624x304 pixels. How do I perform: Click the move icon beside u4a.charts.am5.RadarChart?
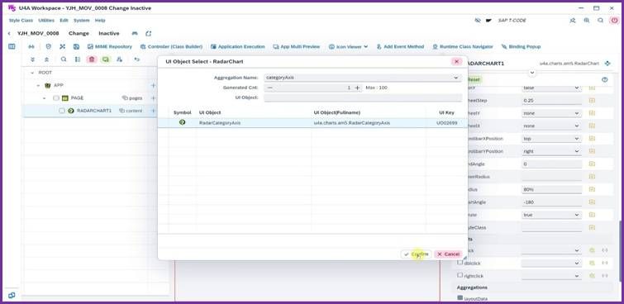pyautogui.click(x=607, y=64)
